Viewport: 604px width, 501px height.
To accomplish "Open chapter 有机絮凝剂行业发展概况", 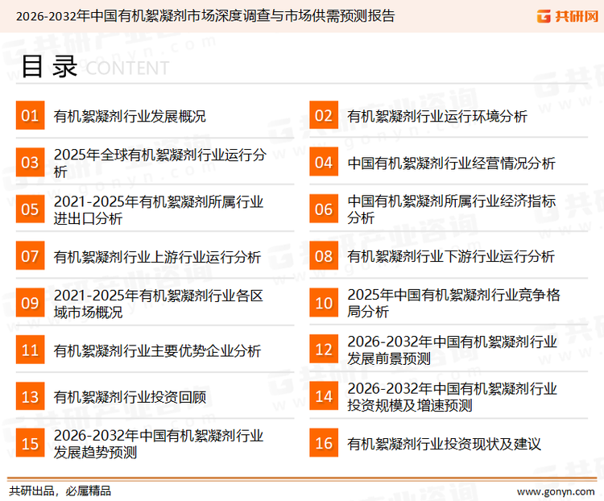I will click(130, 116).
